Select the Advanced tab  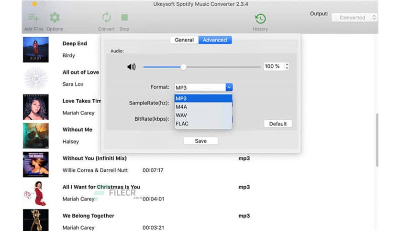215,40
